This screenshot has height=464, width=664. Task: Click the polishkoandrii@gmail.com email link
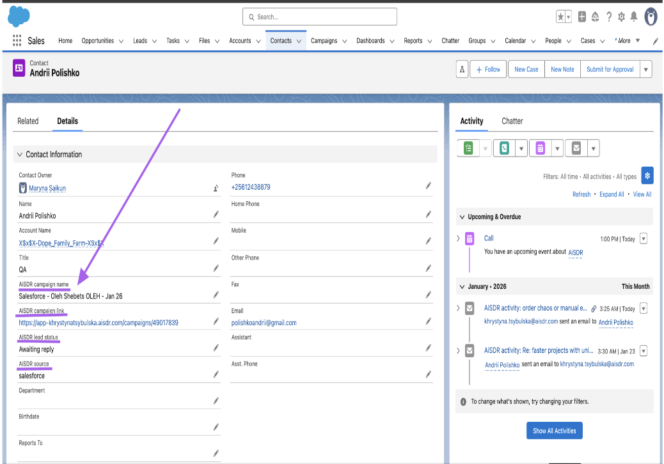click(x=264, y=323)
